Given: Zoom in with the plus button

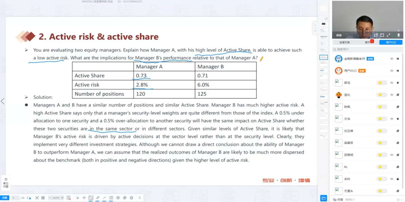Looking at the screenshot, I should tap(62, 198).
